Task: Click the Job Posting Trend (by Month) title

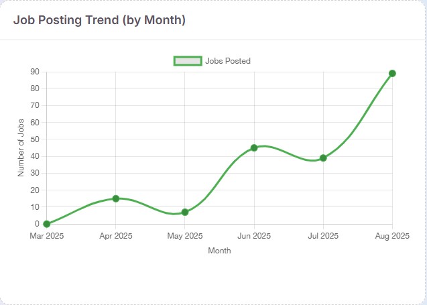Action: click(99, 20)
